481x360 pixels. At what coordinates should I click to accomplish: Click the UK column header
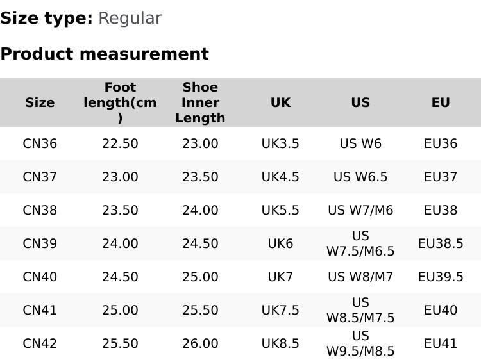280,102
